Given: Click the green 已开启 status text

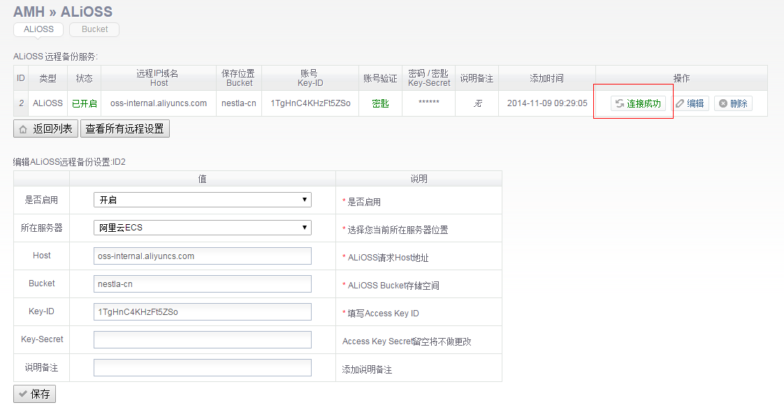Looking at the screenshot, I should tap(85, 103).
